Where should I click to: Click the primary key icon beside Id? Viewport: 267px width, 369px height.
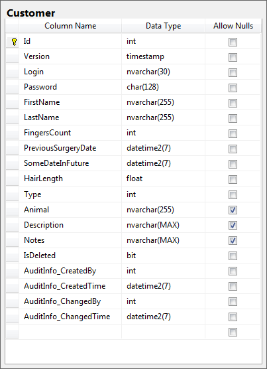(x=14, y=42)
